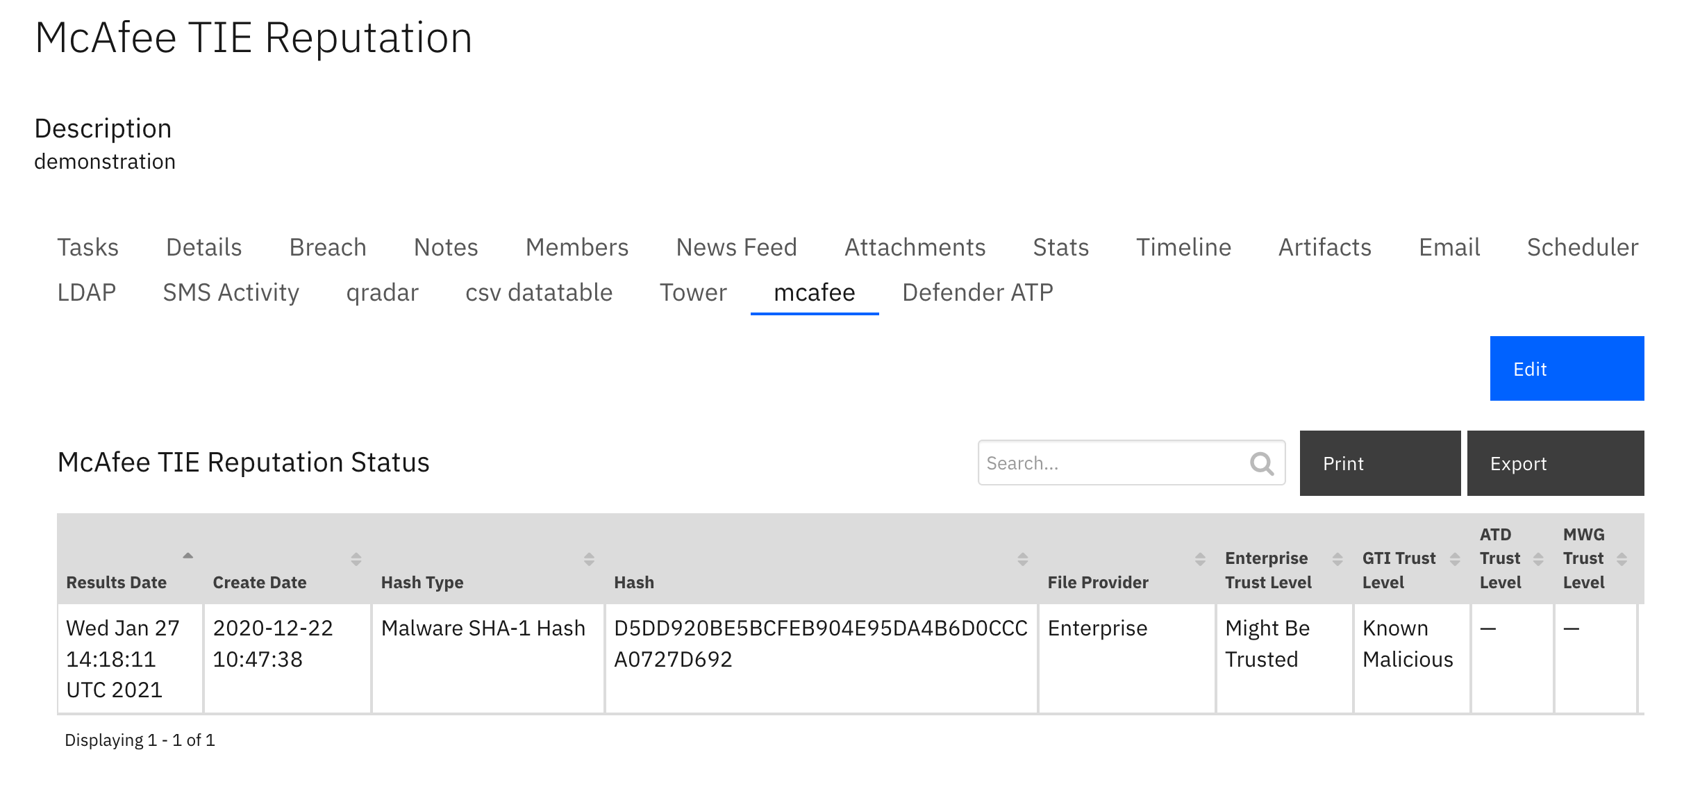This screenshot has height=807, width=1700.
Task: Click 'McAfee TIE Reputation Status' heading
Action: 243,463
